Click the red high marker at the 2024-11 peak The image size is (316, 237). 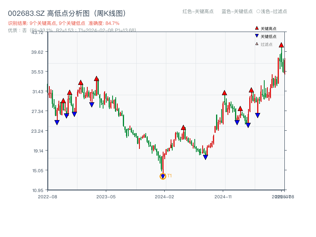(x=224, y=93)
